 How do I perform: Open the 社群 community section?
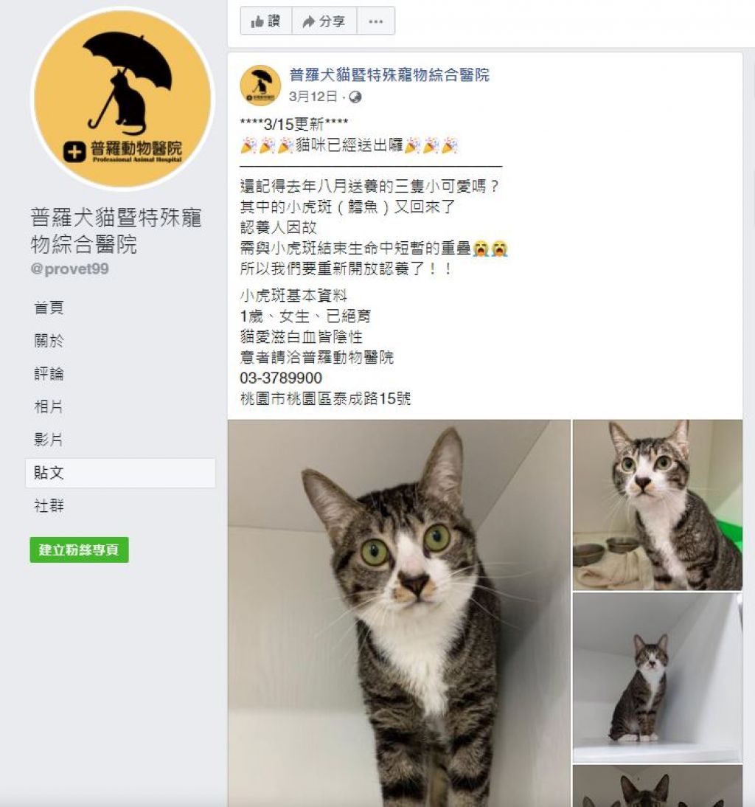(x=49, y=506)
